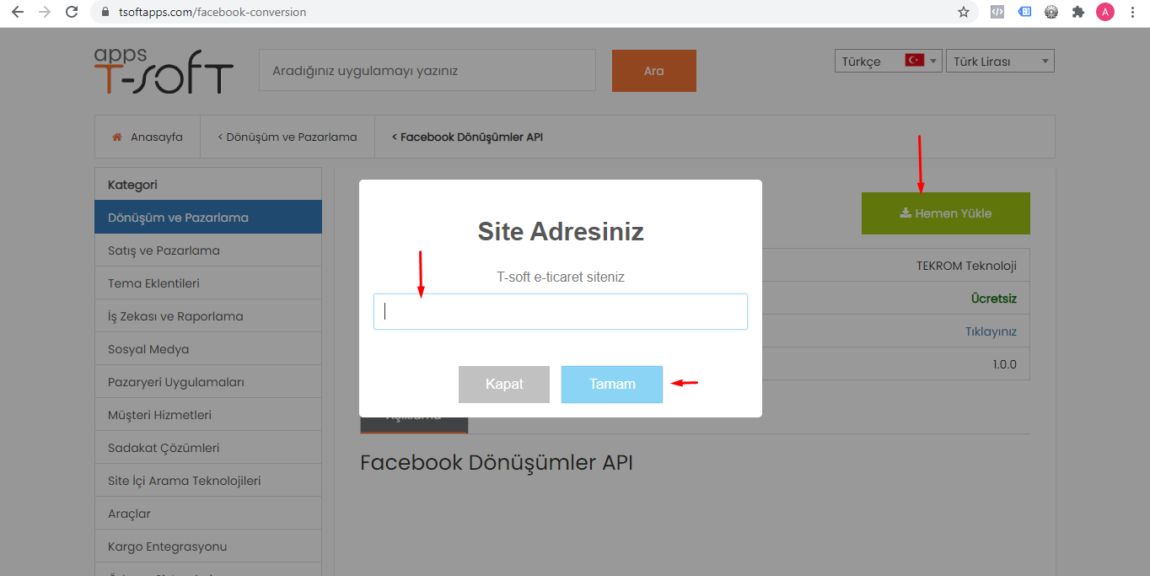Open the Türk Lirası currency dropdown
1150x576 pixels.
(x=1000, y=61)
